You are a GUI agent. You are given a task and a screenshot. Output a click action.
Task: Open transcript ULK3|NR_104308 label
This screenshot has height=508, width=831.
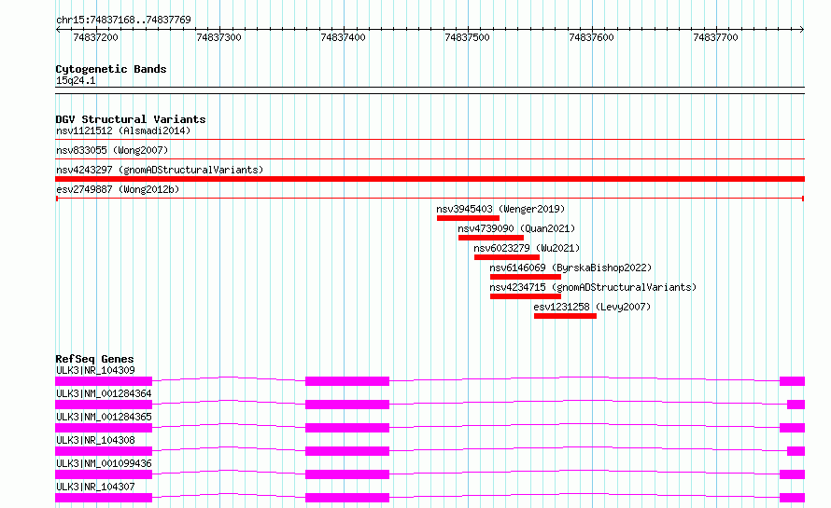[95, 440]
